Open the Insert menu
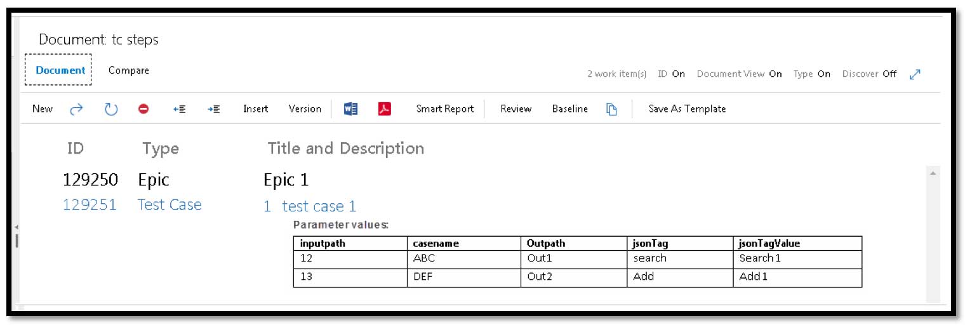Viewport: 965px width, 325px height. point(255,109)
